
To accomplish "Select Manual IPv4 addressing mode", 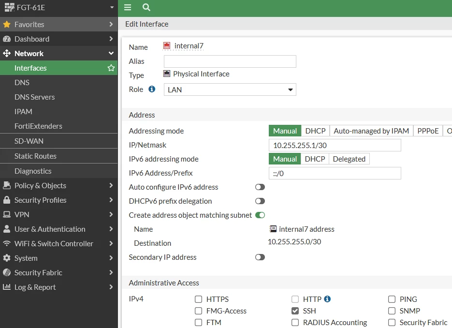I will pos(285,131).
